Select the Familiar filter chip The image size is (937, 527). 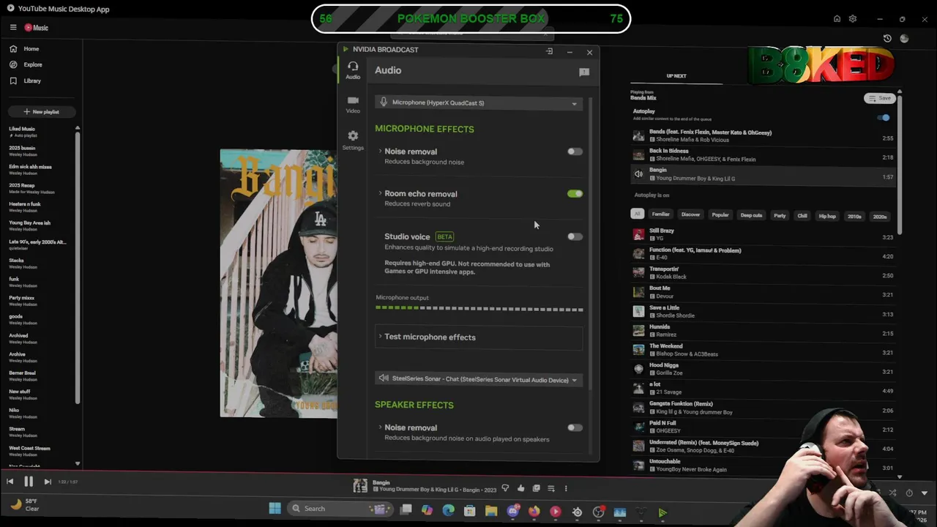[660, 215]
